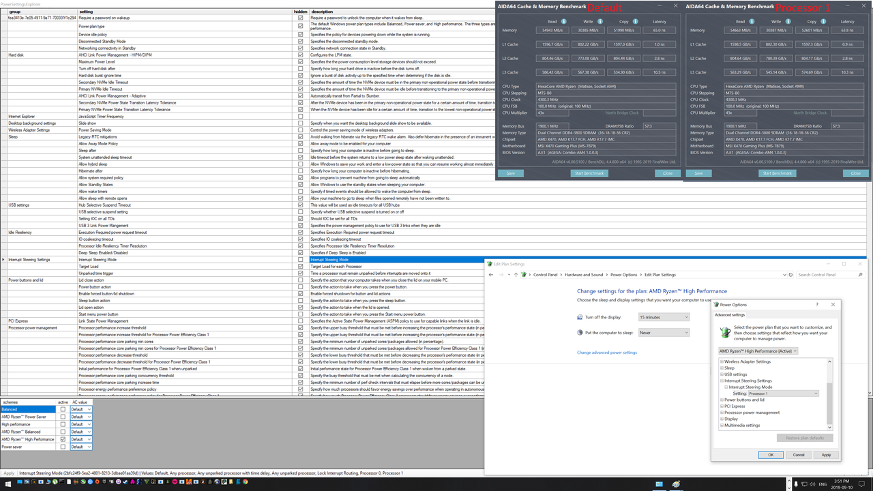The image size is (873, 491).
Task: Set High performance scheme active checkbox
Action: click(63, 424)
